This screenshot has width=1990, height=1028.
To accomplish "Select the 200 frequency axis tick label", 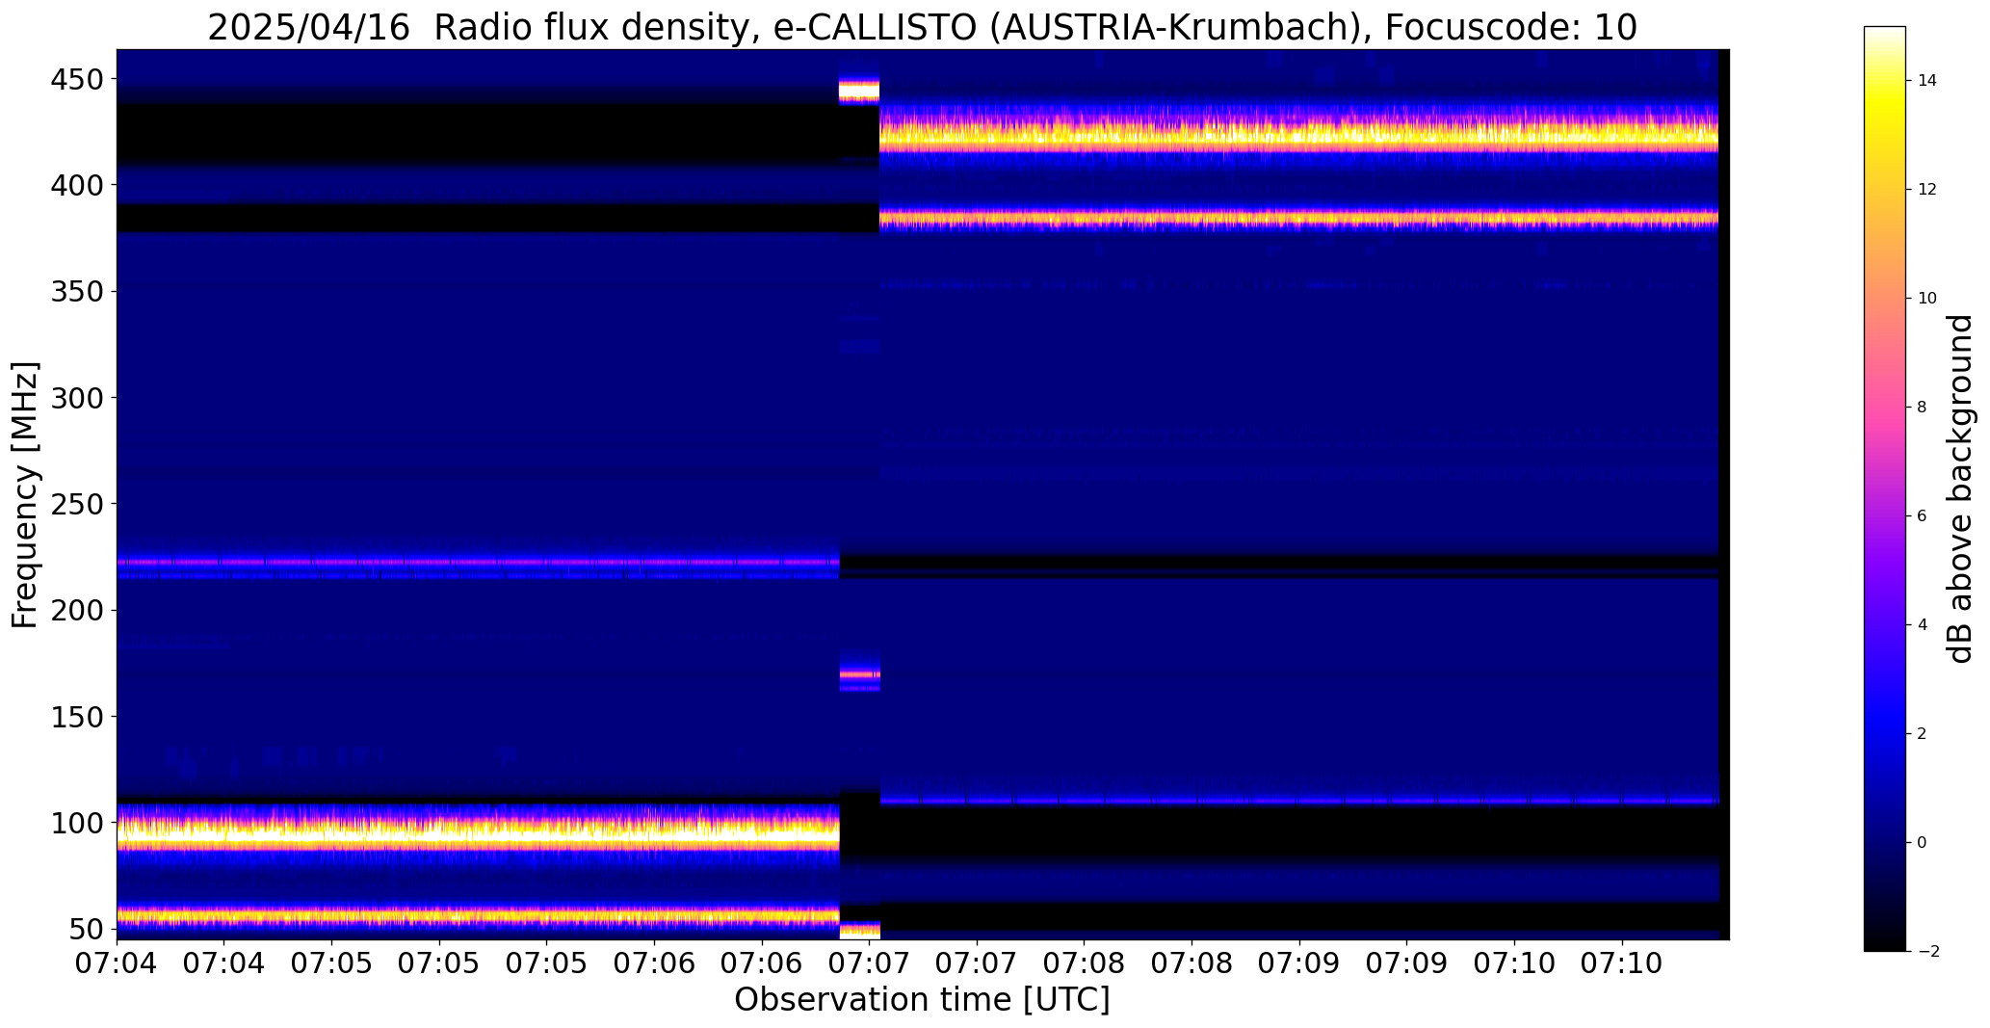I will [76, 610].
